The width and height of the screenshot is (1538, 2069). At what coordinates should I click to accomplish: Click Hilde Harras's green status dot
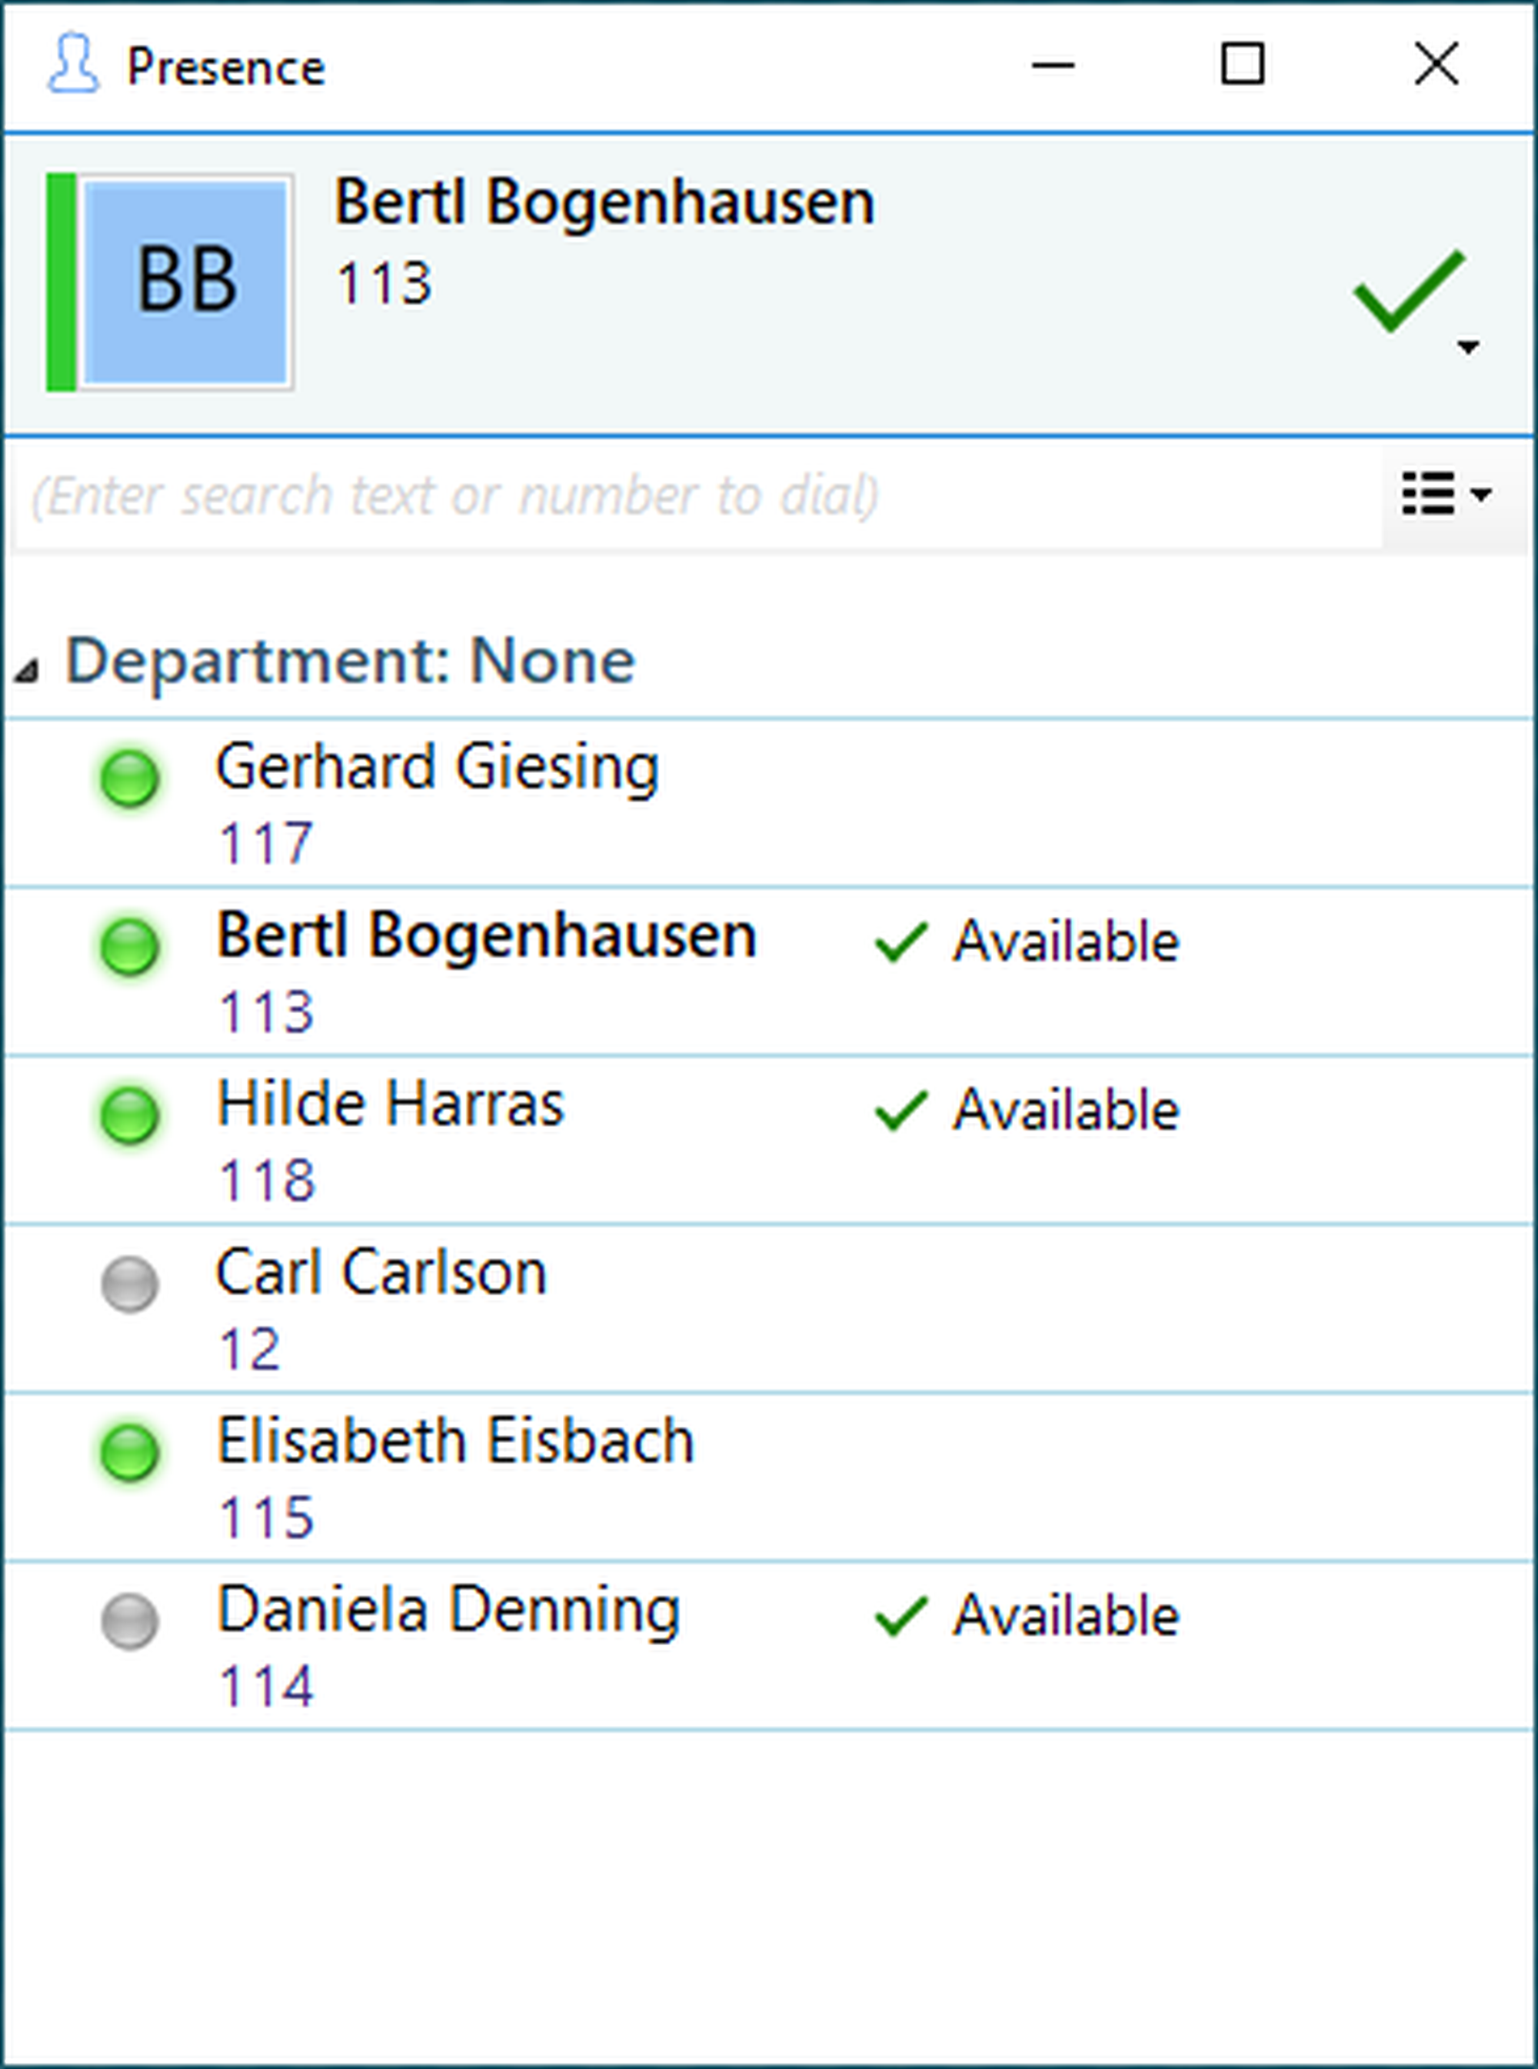pyautogui.click(x=130, y=1114)
